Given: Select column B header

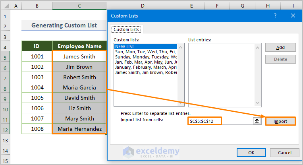Looking at the screenshot, I should click(x=37, y=6).
